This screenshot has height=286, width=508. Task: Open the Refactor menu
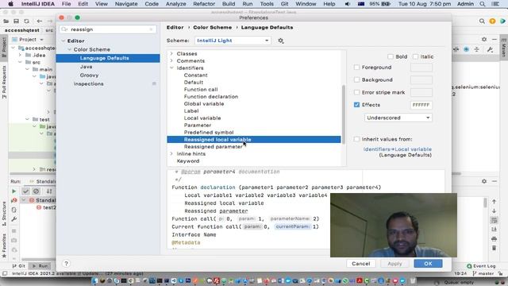point(204,4)
